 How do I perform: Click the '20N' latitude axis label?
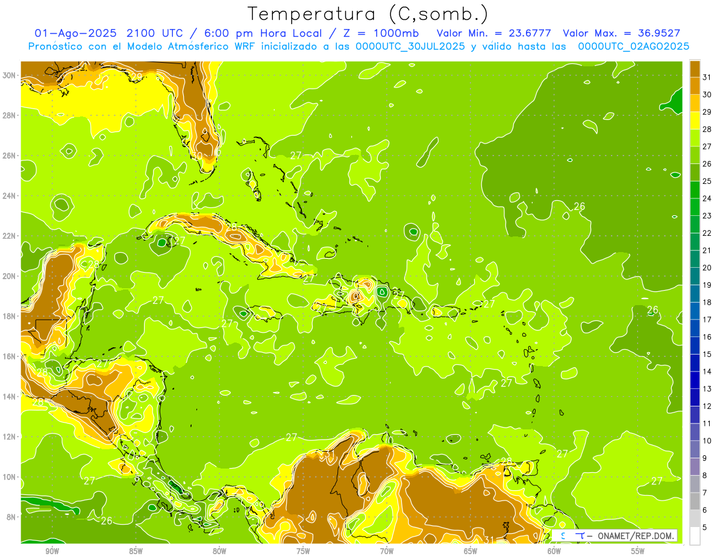tap(10, 276)
